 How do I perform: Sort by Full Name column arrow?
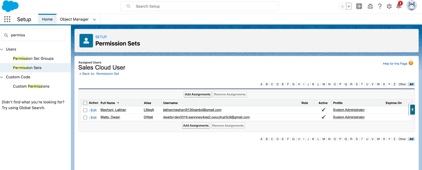[118, 103]
